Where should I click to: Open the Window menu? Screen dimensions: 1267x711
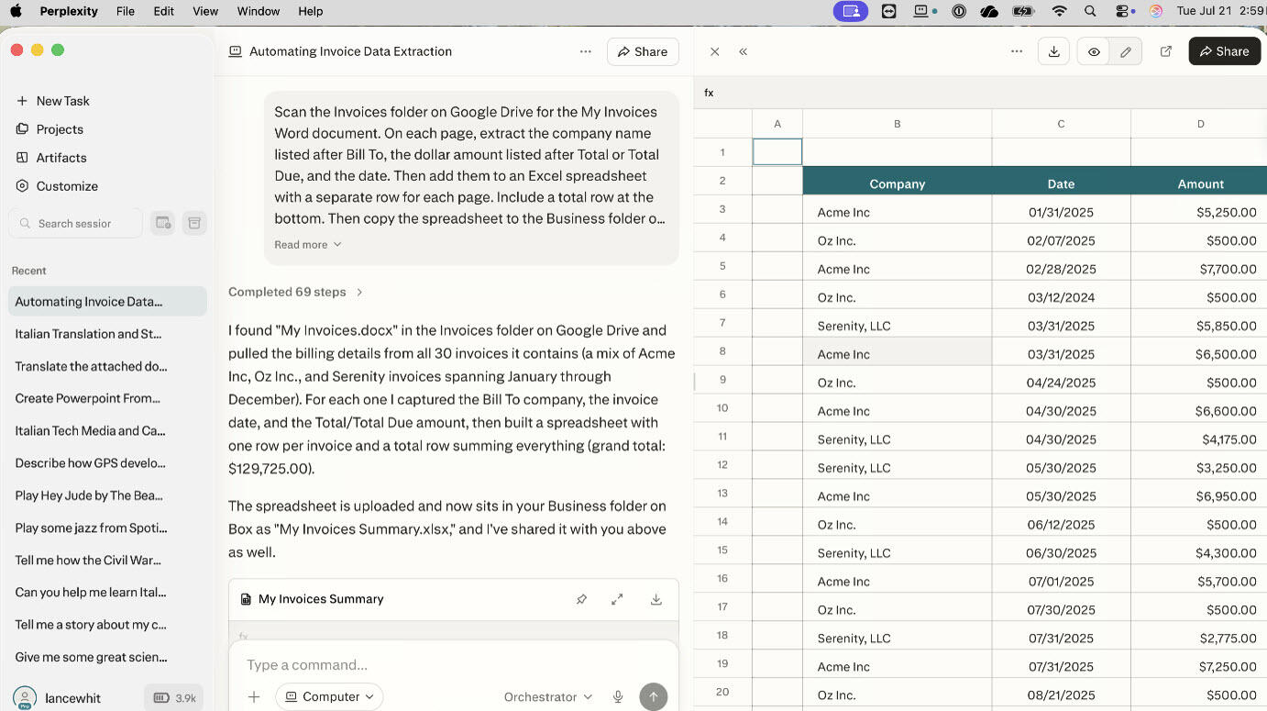(x=259, y=11)
